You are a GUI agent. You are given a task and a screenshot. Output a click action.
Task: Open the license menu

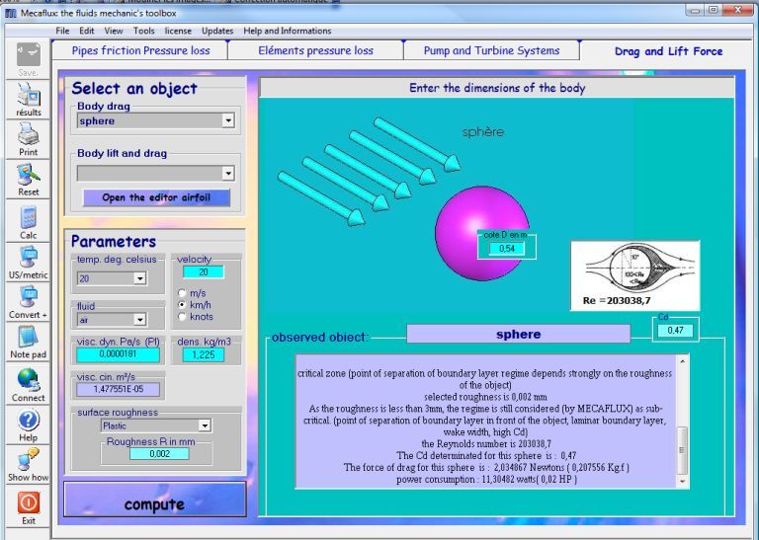point(178,31)
